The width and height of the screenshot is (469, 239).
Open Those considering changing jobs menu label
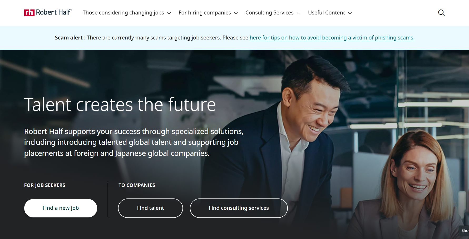point(123,13)
